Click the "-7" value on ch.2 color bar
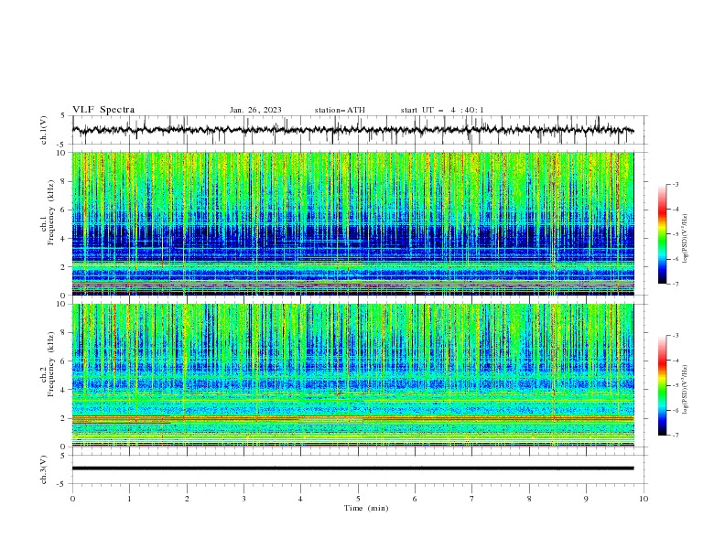Screen dimensions: 725x560 coord(676,436)
